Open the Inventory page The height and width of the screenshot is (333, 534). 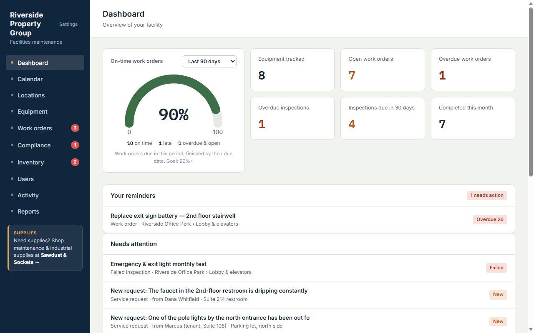point(45,162)
